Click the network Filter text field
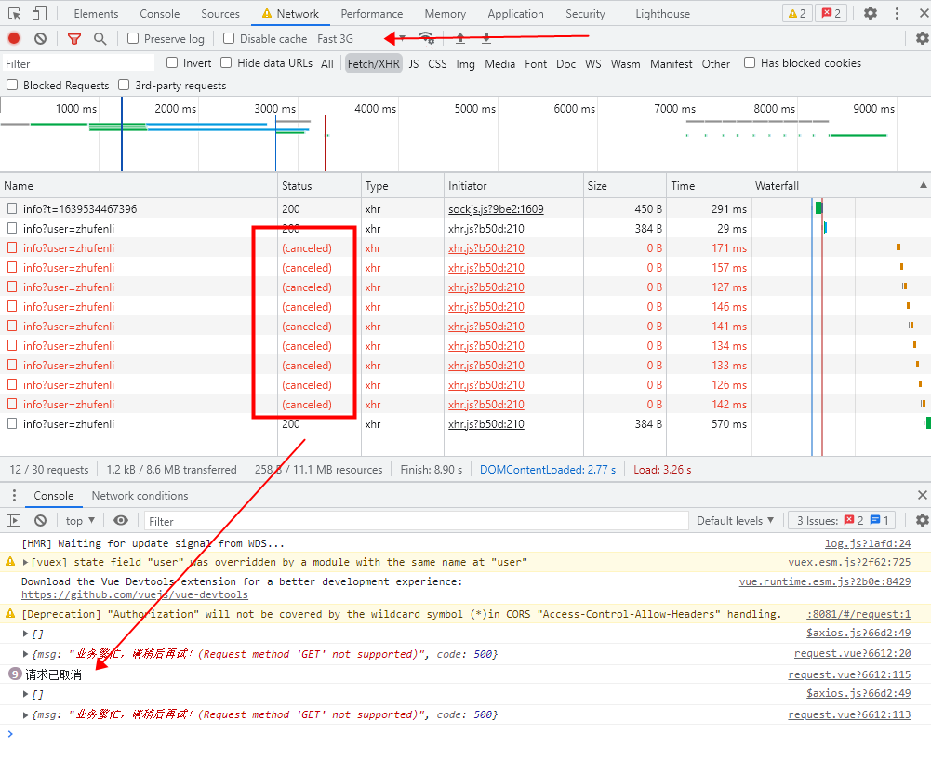931x761 pixels. [78, 64]
